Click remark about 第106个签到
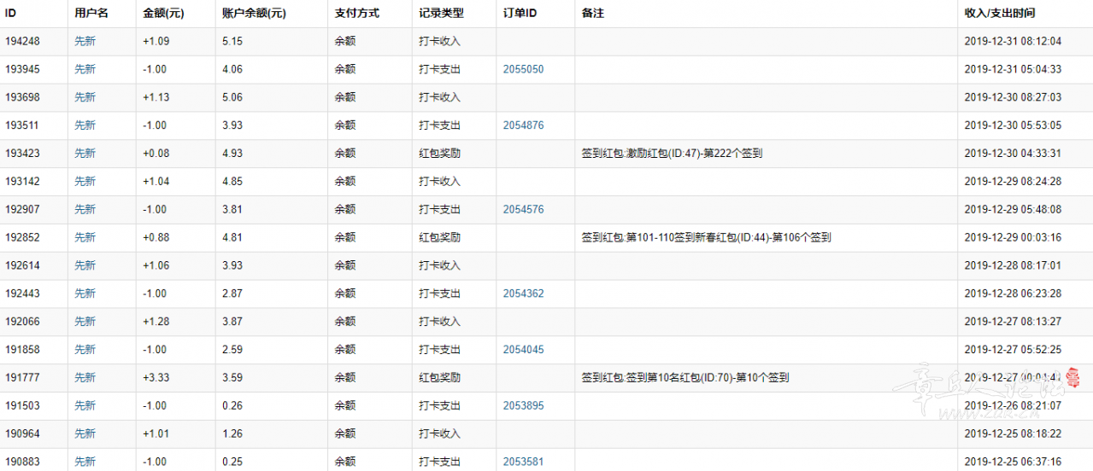 point(706,237)
